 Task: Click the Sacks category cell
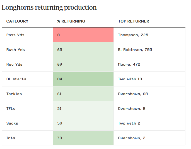[12, 123]
